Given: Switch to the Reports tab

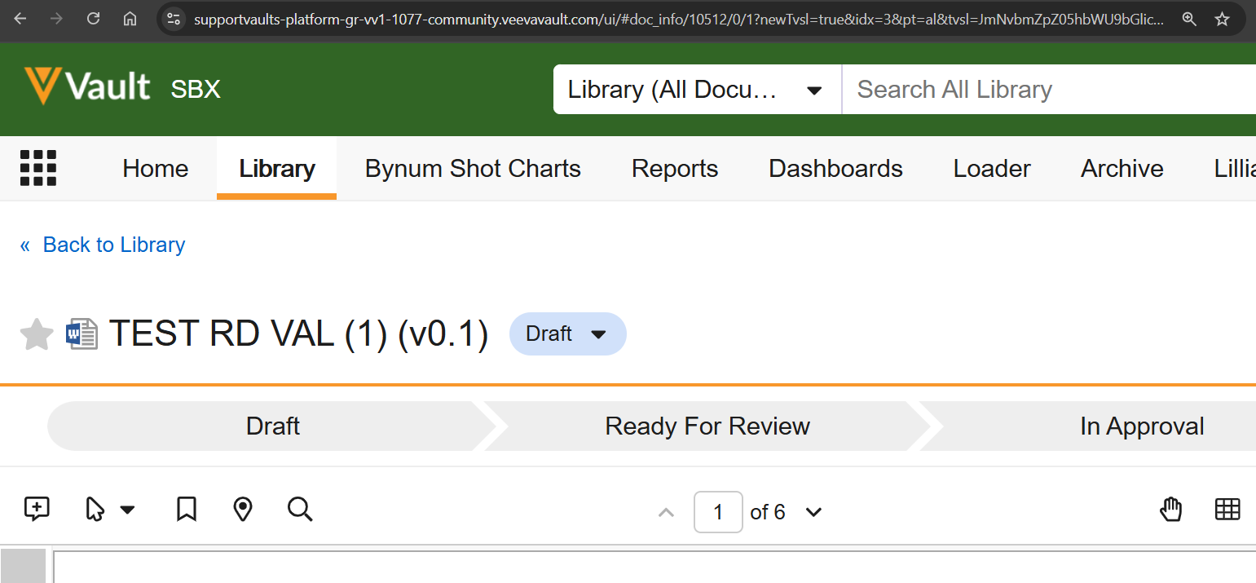Looking at the screenshot, I should (674, 169).
